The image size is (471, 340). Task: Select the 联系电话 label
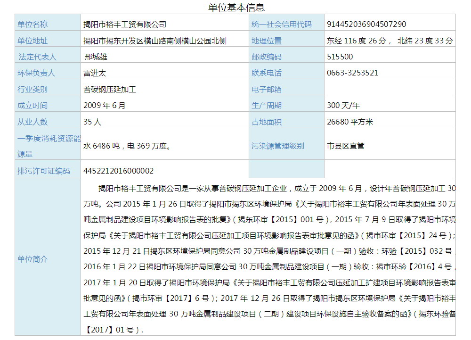coord(267,73)
